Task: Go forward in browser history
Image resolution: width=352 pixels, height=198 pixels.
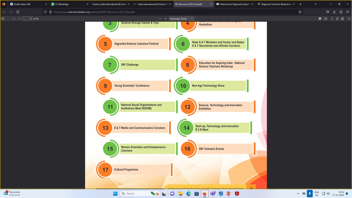Action: tap(11, 12)
